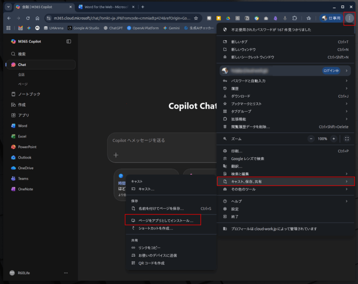Viewport: 358px width, 284px height.
Task: Click the ログイン中 profile button
Action: tap(332, 71)
